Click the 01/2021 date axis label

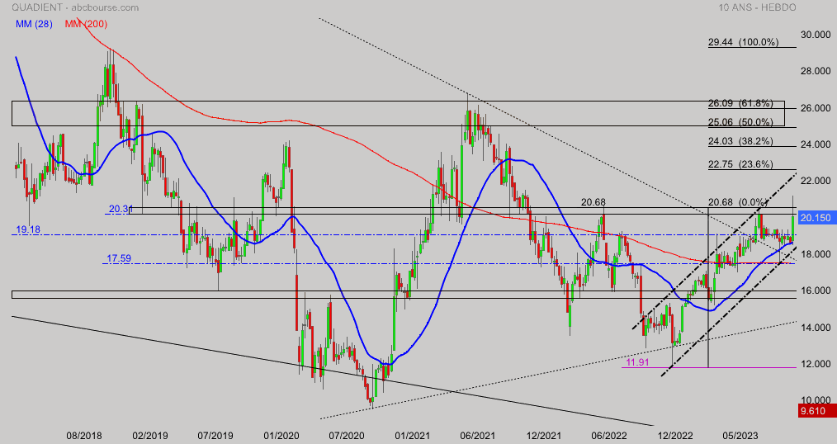413,436
